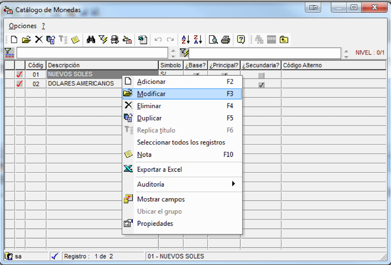Click the new record toolbar icon

pyautogui.click(x=14, y=40)
